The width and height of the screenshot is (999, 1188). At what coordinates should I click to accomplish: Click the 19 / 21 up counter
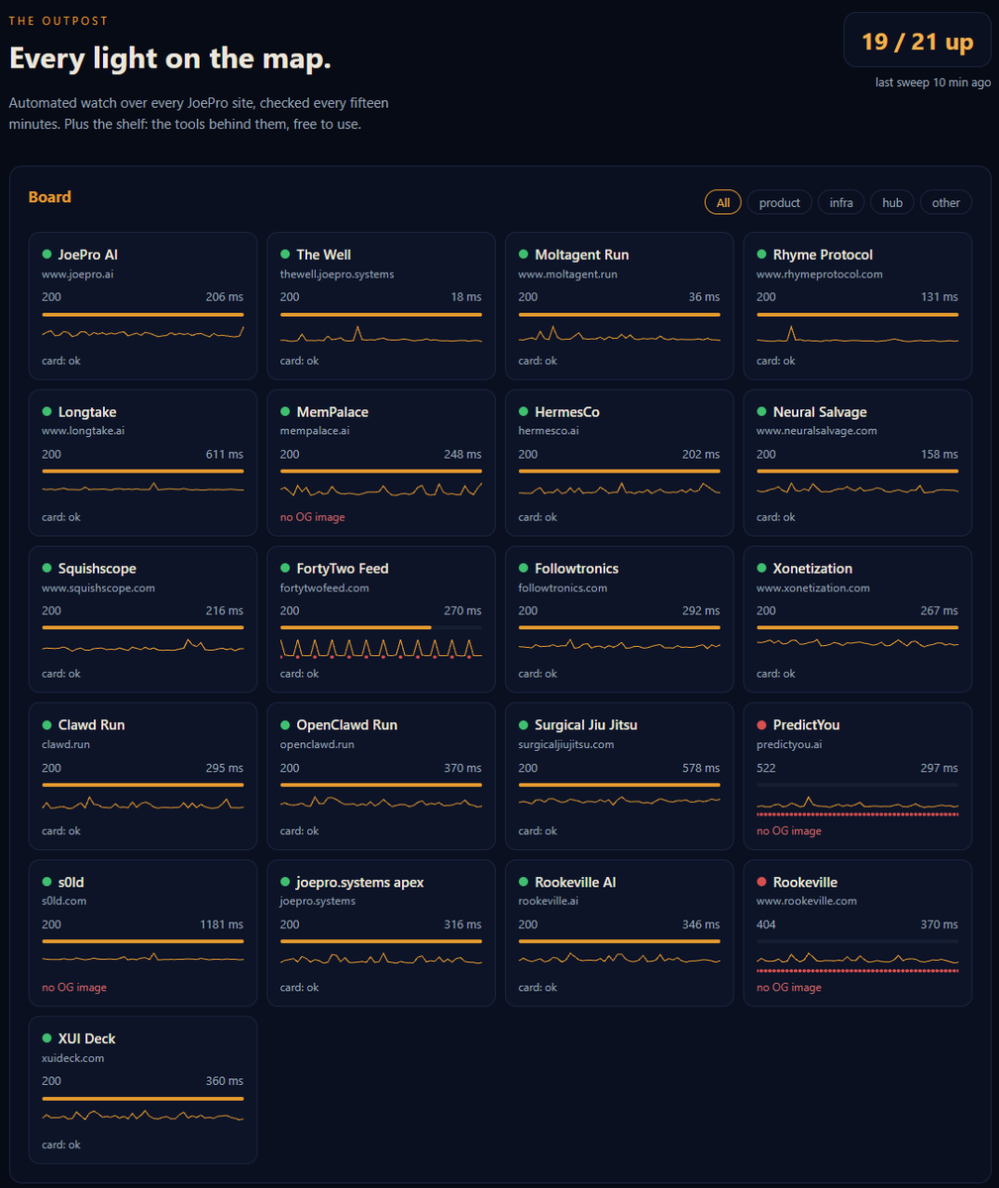pyautogui.click(x=917, y=41)
